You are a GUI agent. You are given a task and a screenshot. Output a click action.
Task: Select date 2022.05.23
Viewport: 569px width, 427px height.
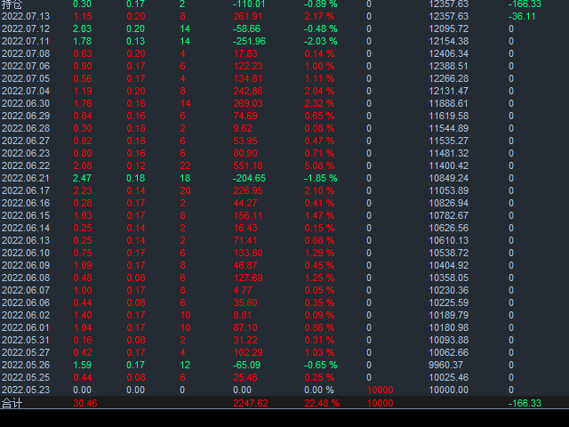point(26,390)
